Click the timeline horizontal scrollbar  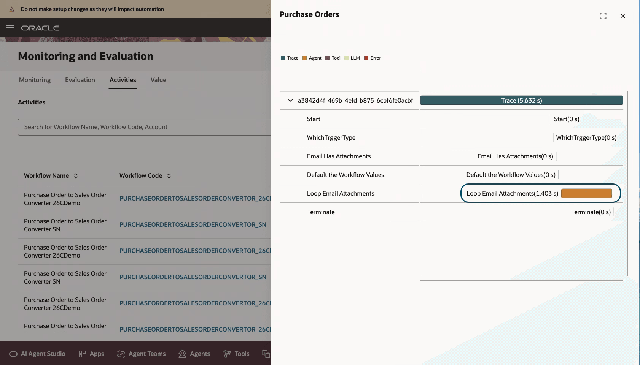point(522,280)
